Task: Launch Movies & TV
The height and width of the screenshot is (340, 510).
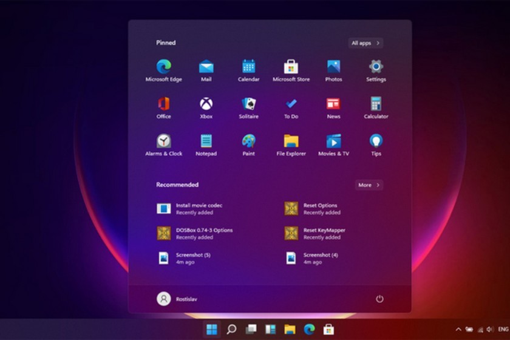Action: pyautogui.click(x=333, y=145)
